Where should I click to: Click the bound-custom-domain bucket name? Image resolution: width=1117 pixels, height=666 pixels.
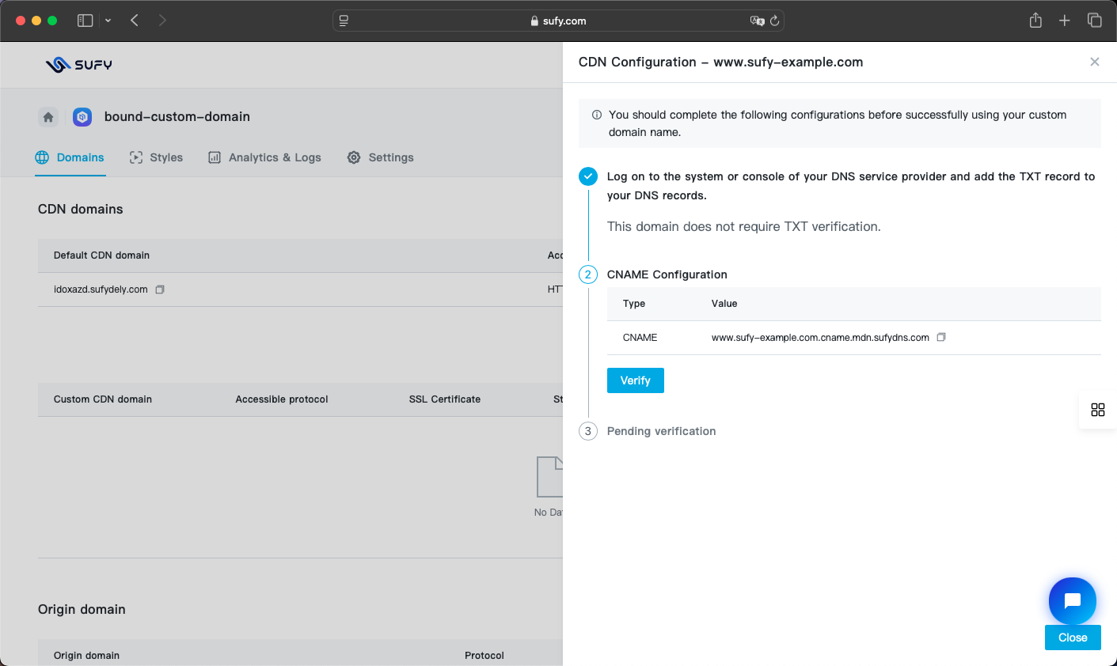tap(177, 117)
